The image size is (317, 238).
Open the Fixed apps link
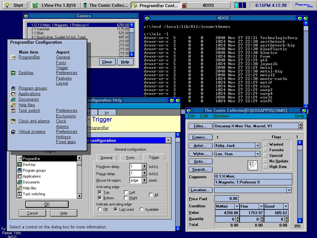click(x=66, y=142)
